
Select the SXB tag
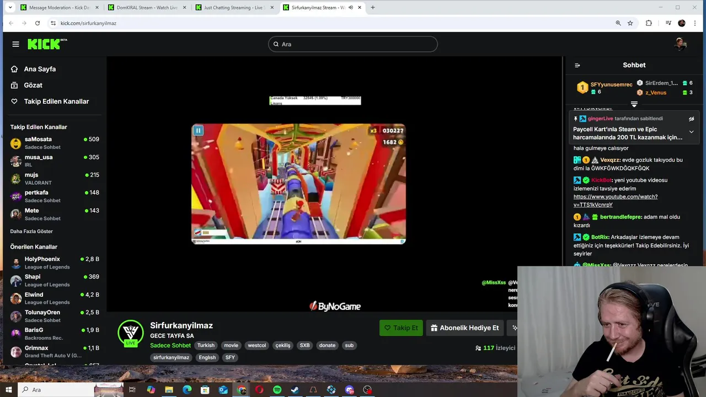point(304,345)
